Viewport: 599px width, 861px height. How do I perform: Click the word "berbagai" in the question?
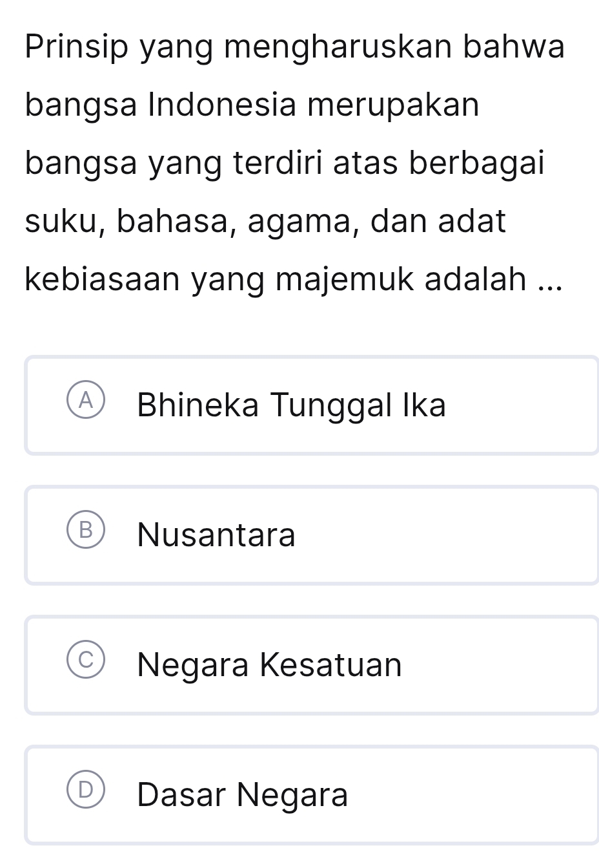click(x=478, y=164)
